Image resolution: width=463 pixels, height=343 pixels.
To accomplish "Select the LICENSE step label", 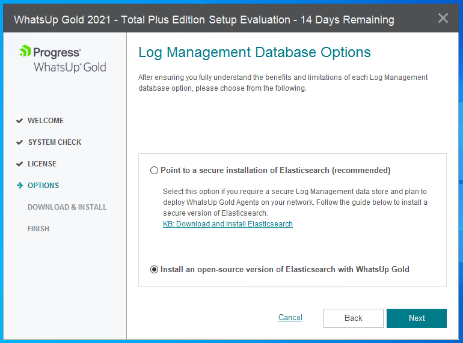I will [42, 163].
